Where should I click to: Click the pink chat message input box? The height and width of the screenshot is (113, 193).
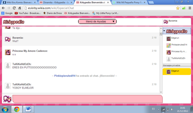click(87, 99)
